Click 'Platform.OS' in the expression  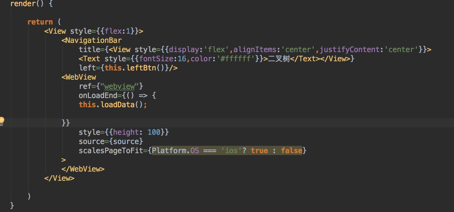[x=175, y=151]
